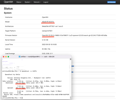Screen dimensions: 120x100
Task: Click the load average 0.03, 0.08, 0.11 value
Action: pos(47,53)
